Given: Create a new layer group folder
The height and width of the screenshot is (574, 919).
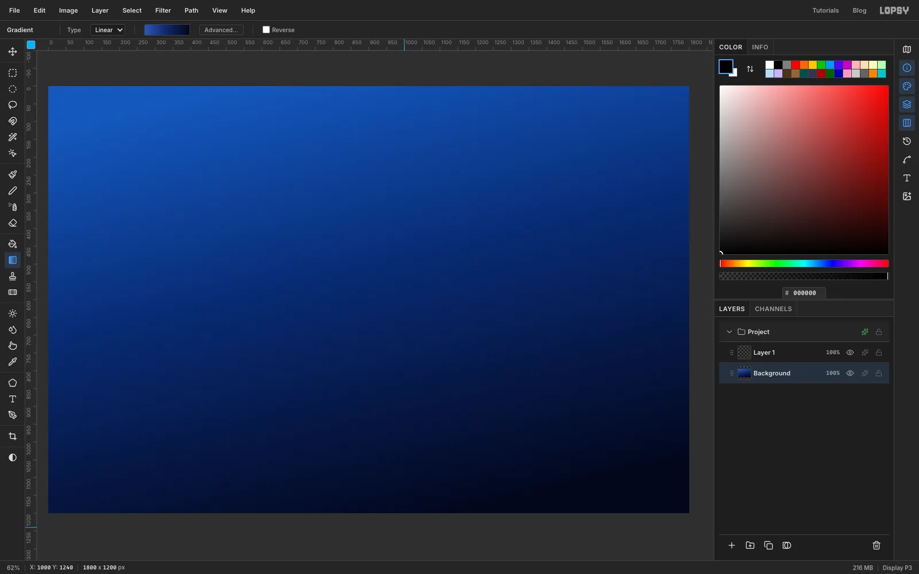Looking at the screenshot, I should (x=750, y=545).
